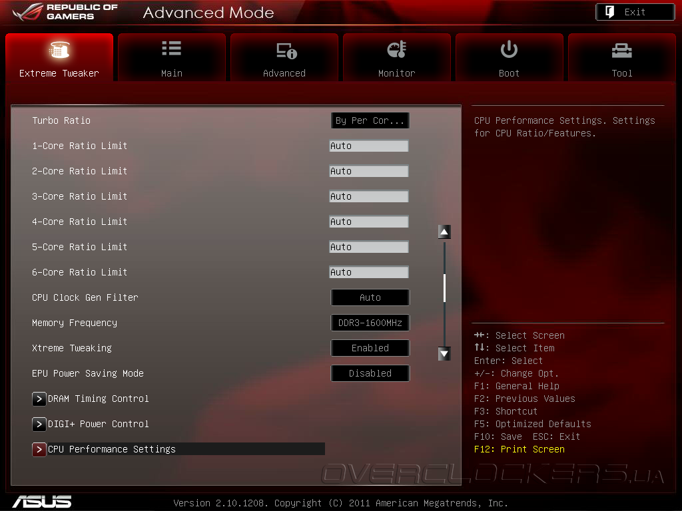Click the scroll up arrow button
Screen dimensions: 682x511
coord(444,232)
